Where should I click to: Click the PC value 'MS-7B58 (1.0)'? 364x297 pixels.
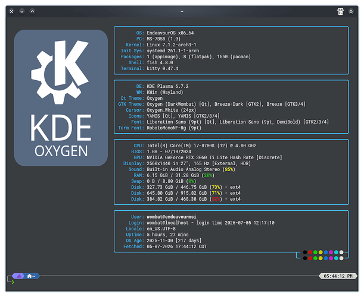[x=164, y=39]
